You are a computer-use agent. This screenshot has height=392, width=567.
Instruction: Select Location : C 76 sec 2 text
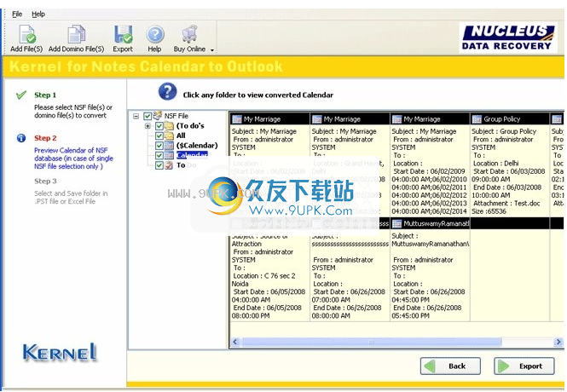(x=264, y=276)
